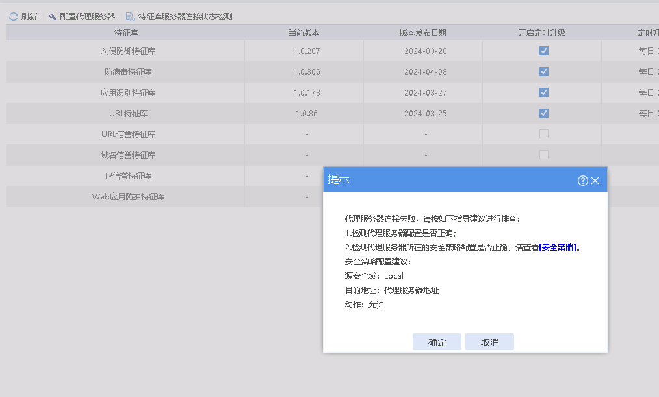Click the 目的地址: 代理服务器地址 line

point(392,290)
